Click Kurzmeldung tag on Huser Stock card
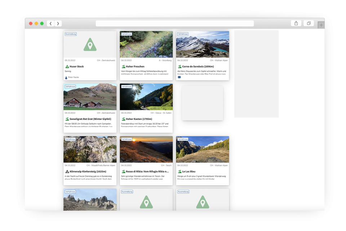 71,34
